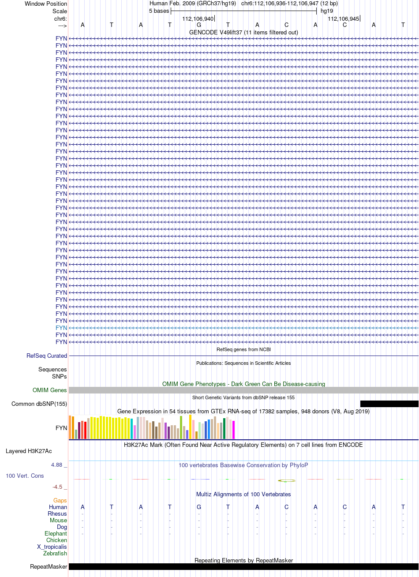Click the 100 Vert. Cons track label

coord(25,476)
